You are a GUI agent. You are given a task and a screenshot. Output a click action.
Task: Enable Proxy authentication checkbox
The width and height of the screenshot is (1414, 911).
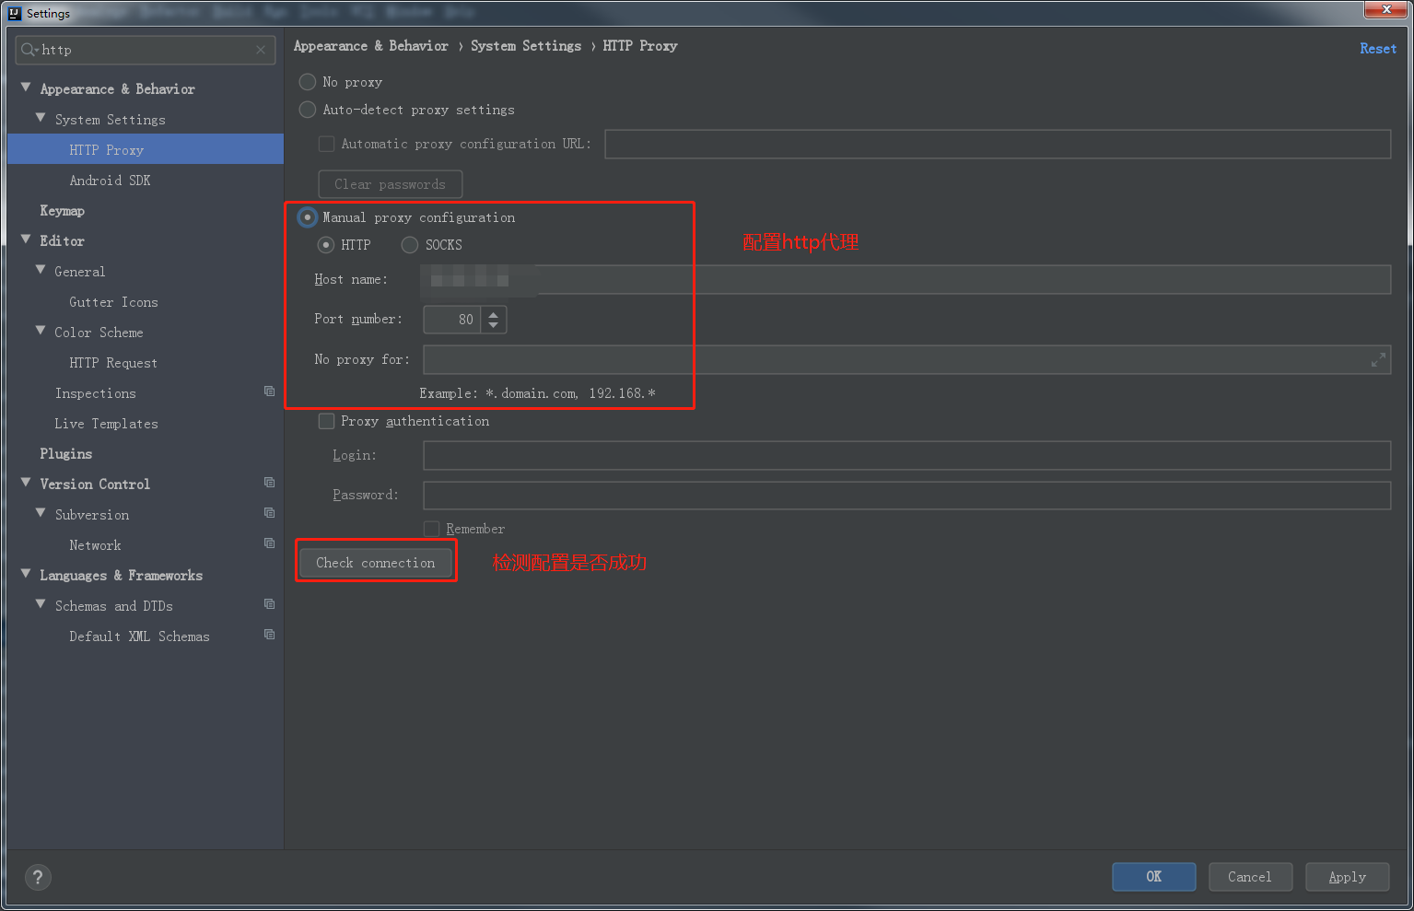coord(326,421)
